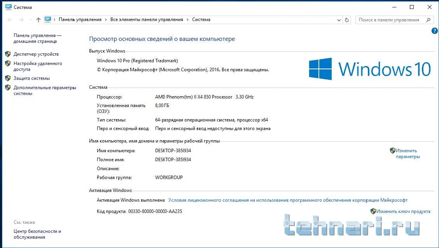Click the search magnifier icon

428,20
